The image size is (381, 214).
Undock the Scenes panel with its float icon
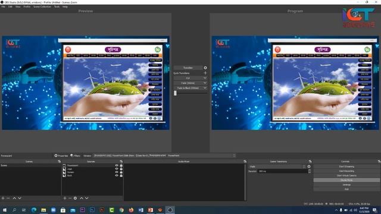[59, 161]
